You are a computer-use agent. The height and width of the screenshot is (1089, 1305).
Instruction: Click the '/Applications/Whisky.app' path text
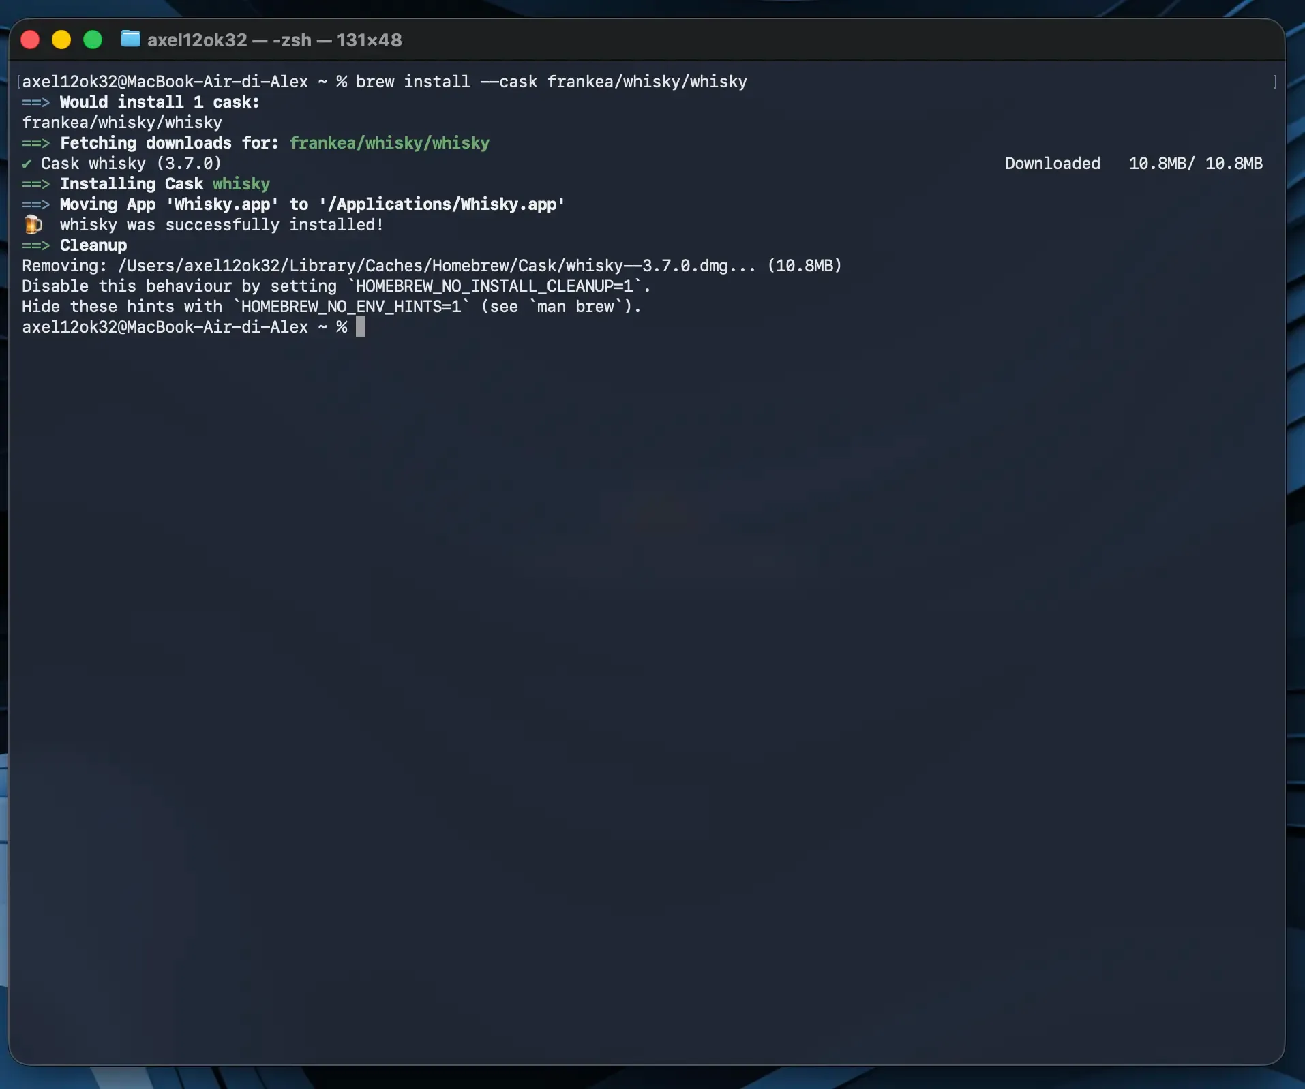(x=441, y=204)
